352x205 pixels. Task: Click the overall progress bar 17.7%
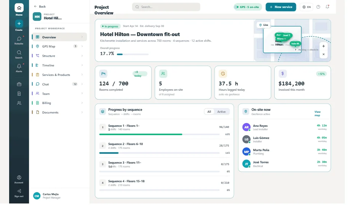(133, 54)
